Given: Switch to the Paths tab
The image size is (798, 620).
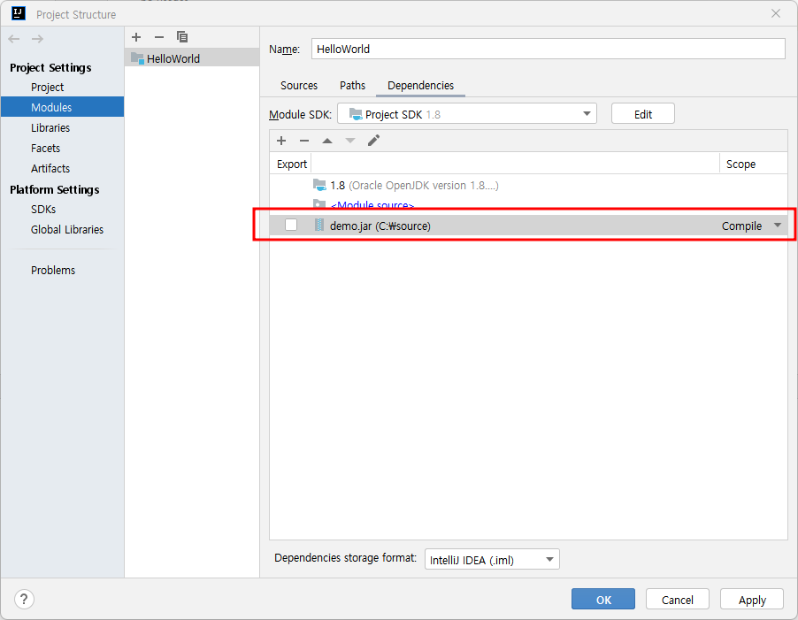Looking at the screenshot, I should (x=352, y=86).
